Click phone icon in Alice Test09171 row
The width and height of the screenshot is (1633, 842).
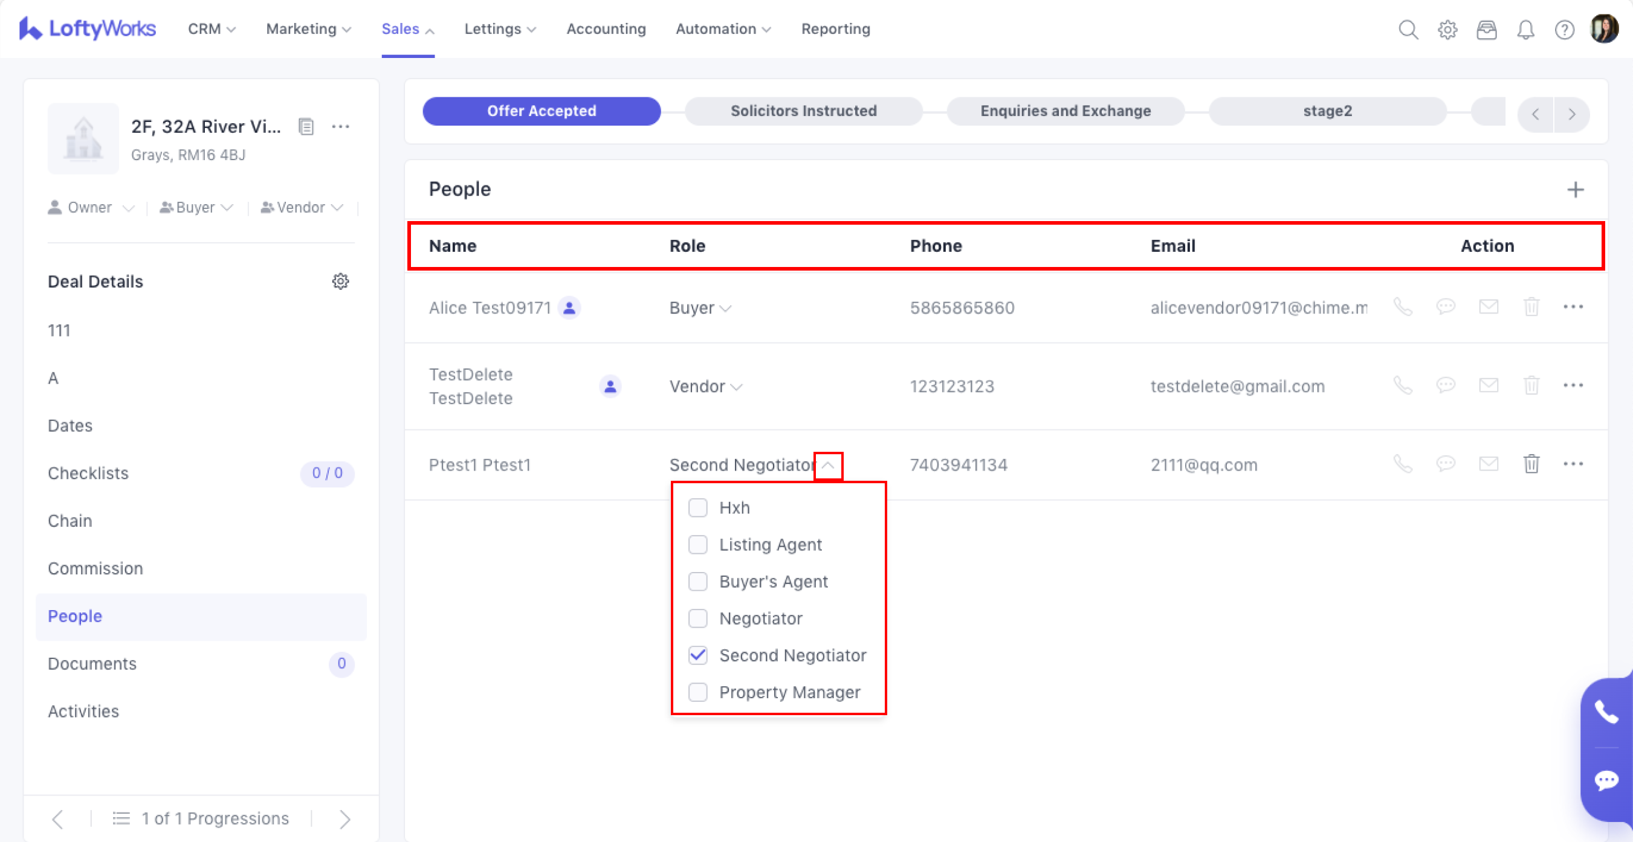pyautogui.click(x=1402, y=307)
